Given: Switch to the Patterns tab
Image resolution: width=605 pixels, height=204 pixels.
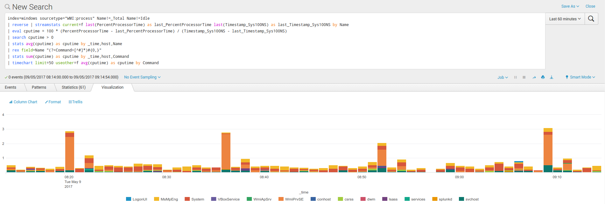Looking at the screenshot, I should point(39,87).
